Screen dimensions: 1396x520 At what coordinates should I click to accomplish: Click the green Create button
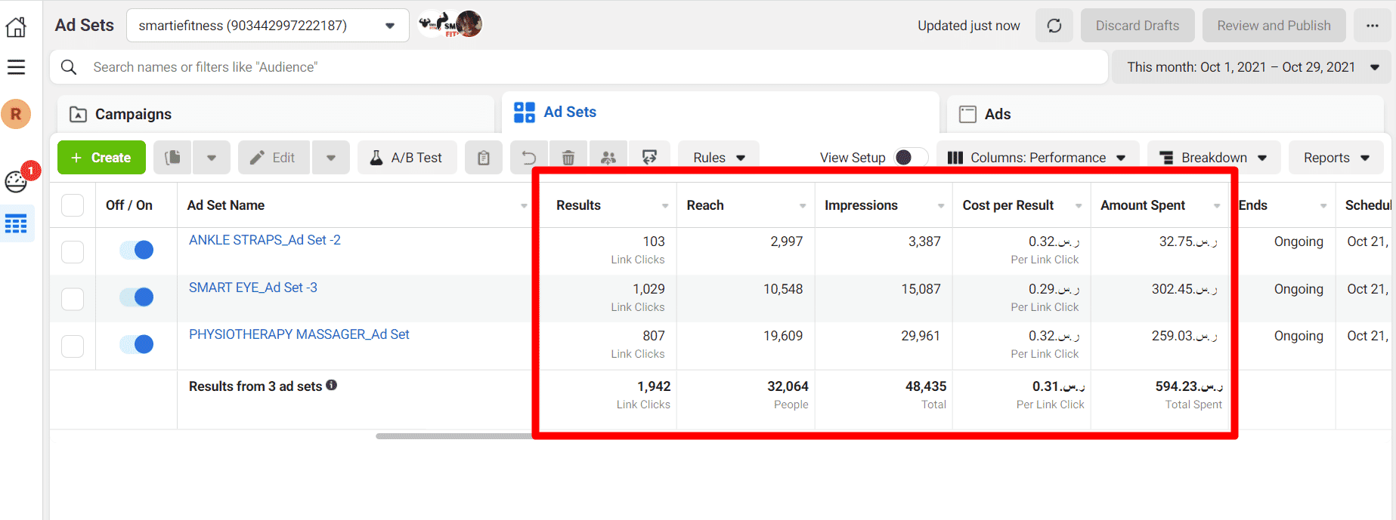pyautogui.click(x=101, y=158)
